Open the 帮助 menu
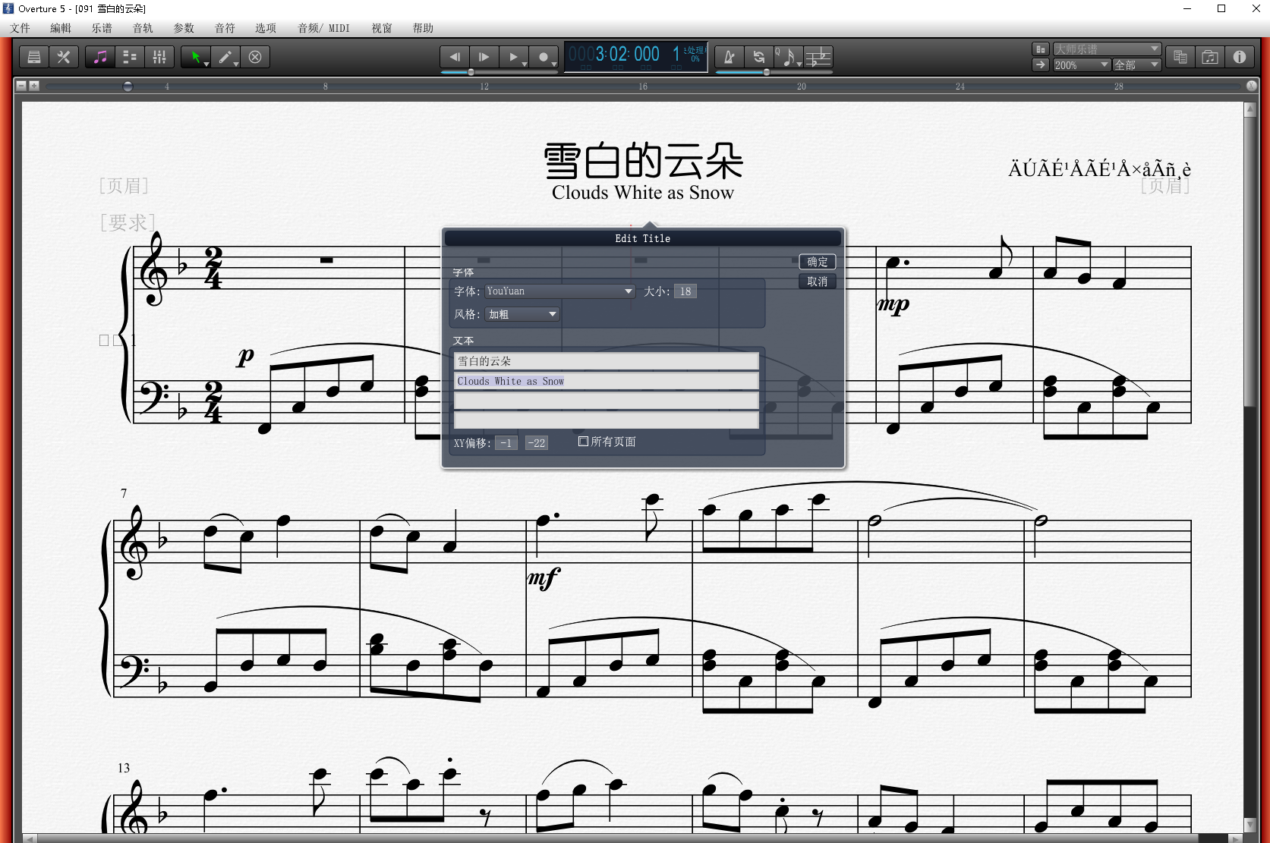 pos(423,28)
